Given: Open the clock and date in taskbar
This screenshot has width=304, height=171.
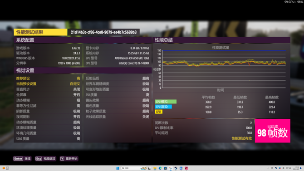Looking at the screenshot, I should (296, 168).
